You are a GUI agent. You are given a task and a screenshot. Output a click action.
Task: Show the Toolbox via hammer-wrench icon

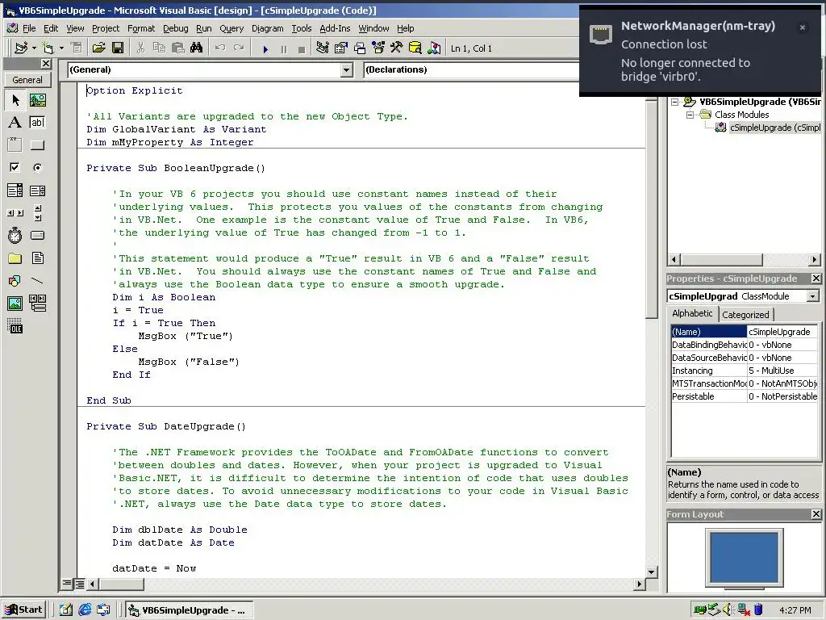(x=397, y=48)
